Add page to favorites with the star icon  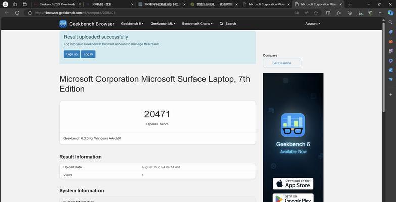tap(316, 13)
